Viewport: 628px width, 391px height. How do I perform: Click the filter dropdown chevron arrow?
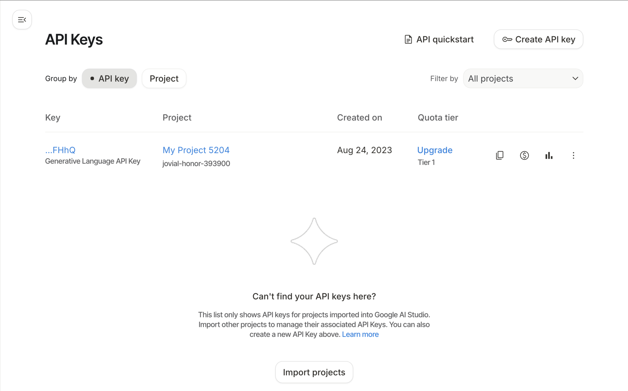(575, 78)
